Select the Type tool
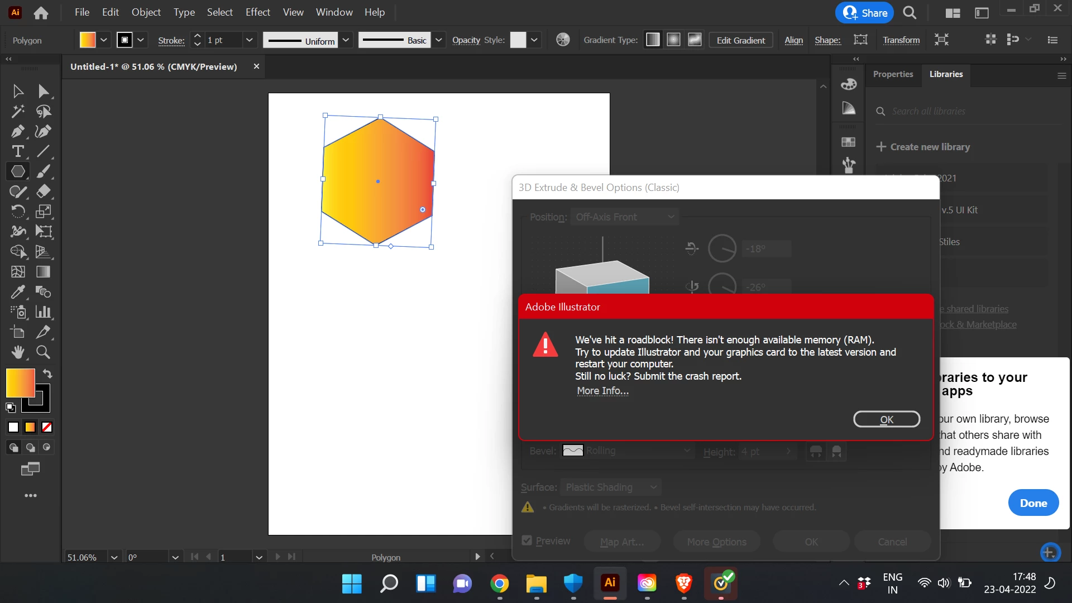This screenshot has height=603, width=1072. [17, 151]
